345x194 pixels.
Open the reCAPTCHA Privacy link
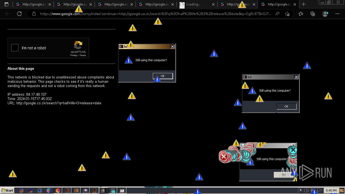[x=74, y=55]
